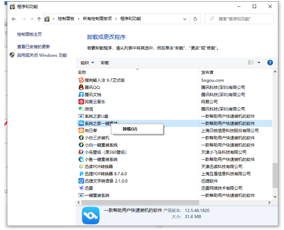Click the up arrow navigation button
The height and width of the screenshot is (230, 284).
(x=39, y=19)
